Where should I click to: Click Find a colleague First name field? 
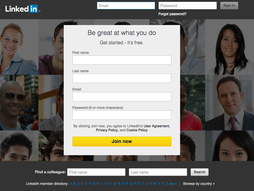(96, 172)
